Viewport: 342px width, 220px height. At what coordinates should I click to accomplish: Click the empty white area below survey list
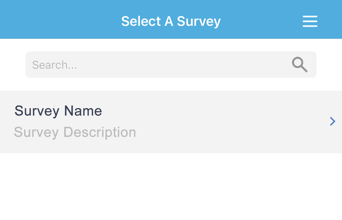(x=171, y=186)
